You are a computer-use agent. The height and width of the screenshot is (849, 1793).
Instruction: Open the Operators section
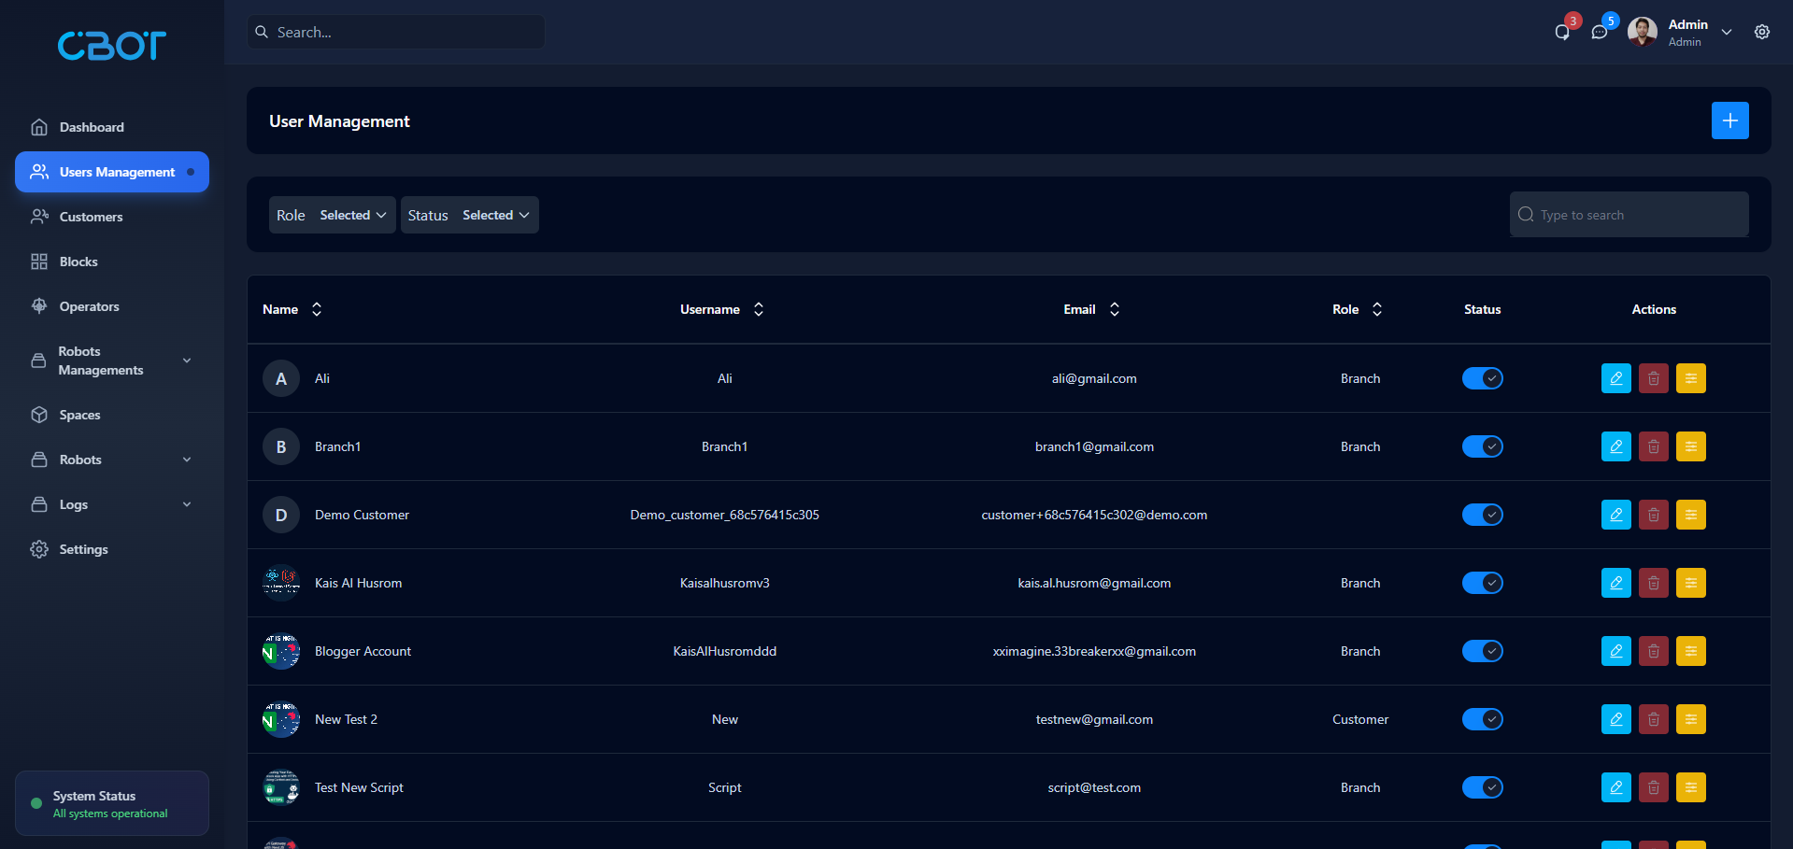click(89, 306)
